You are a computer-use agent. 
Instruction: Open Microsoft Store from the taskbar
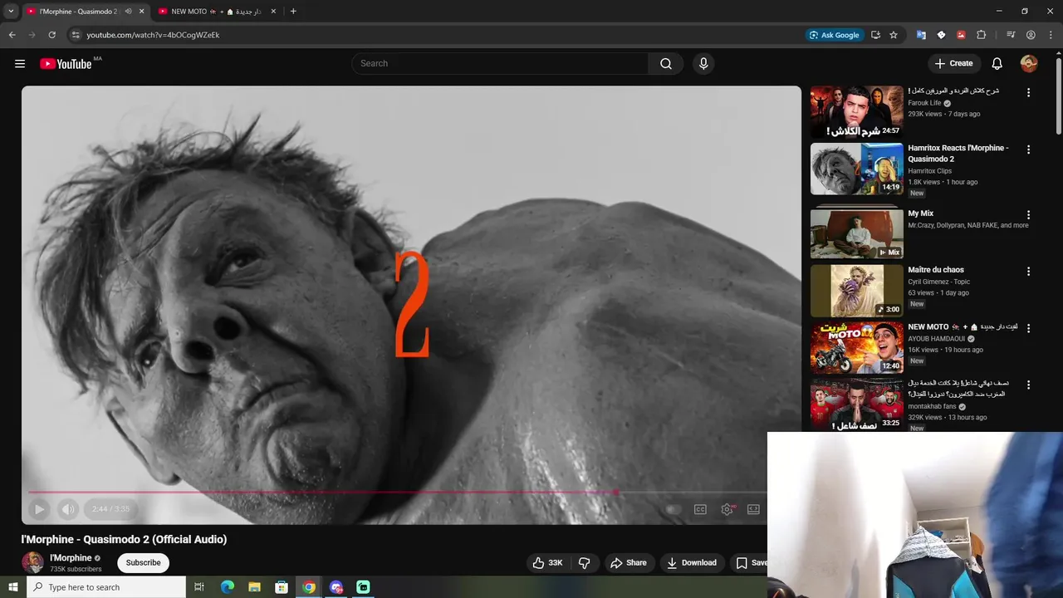(x=282, y=587)
